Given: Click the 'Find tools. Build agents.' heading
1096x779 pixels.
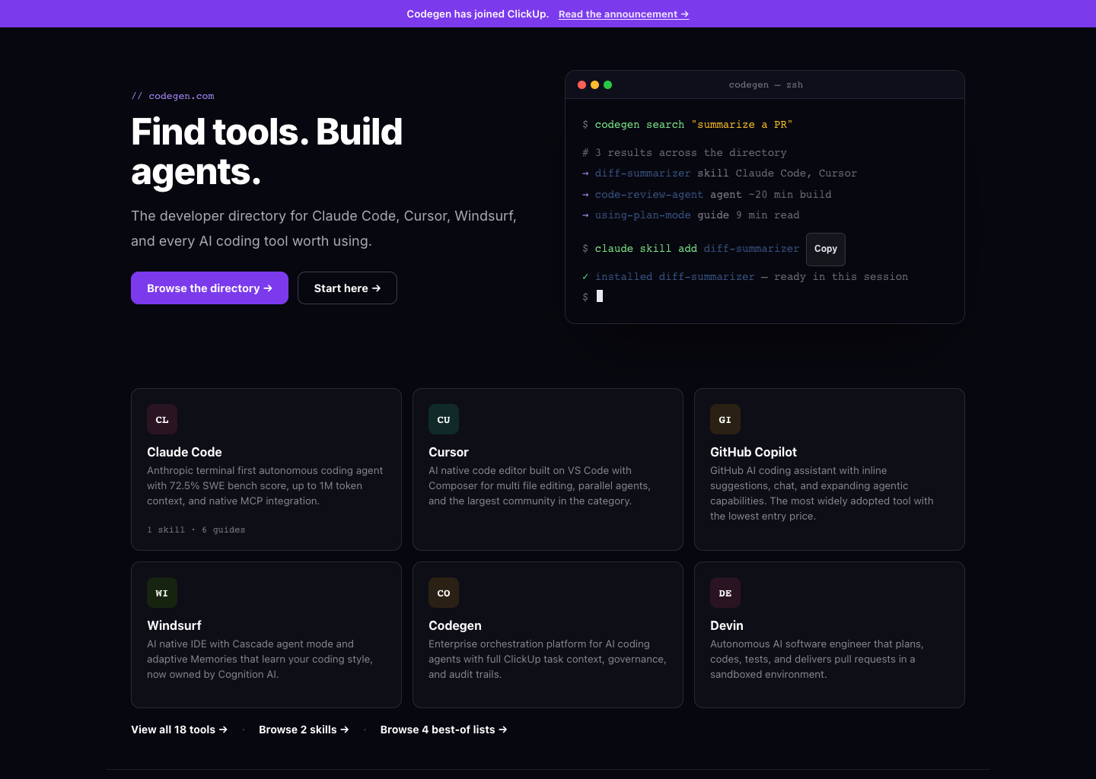Looking at the screenshot, I should coord(267,151).
